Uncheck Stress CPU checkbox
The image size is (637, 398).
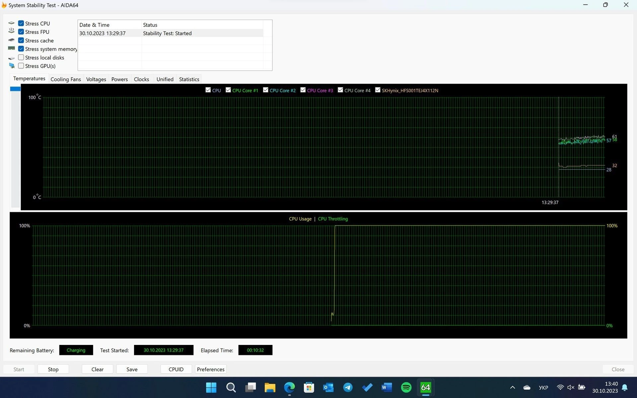[x=21, y=23]
